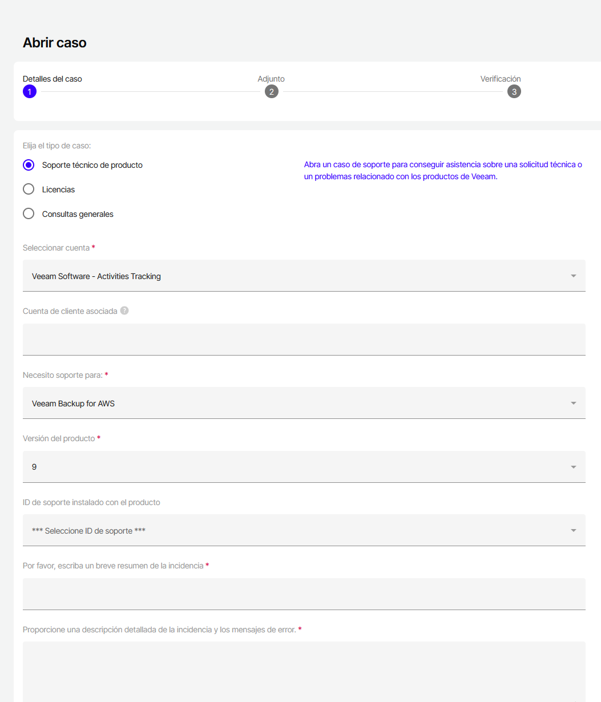Image resolution: width=601 pixels, height=702 pixels.
Task: Open the Seleccionar cuenta dropdown
Action: (x=304, y=276)
